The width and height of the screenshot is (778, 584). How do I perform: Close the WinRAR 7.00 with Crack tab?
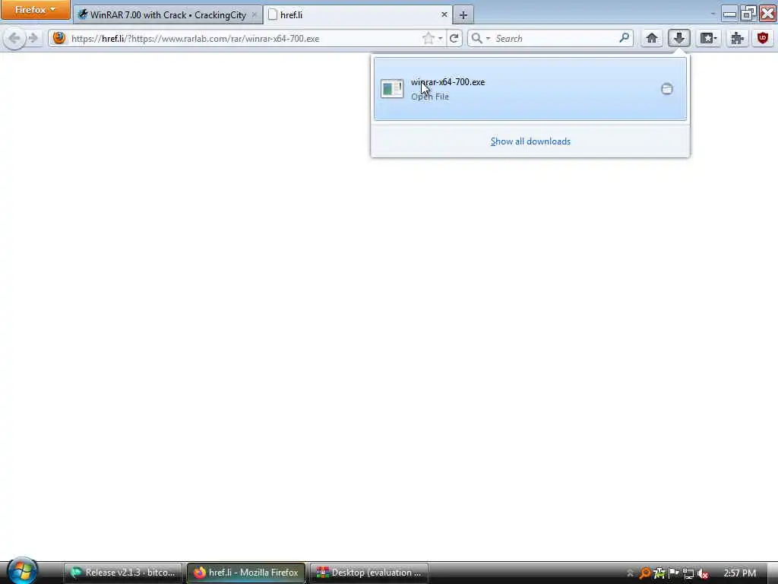[254, 15]
